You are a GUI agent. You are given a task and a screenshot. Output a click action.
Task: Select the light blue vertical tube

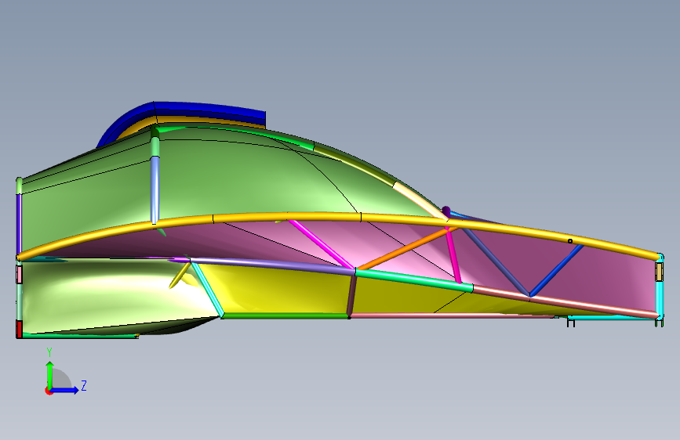[x=155, y=190]
